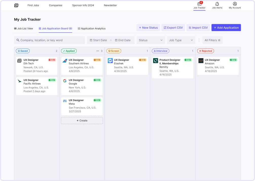Open Newsletter menu item
This screenshot has height=181, width=255.
point(111,5)
